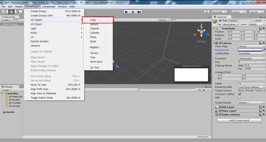Click the Add Component button

click(x=239, y=120)
